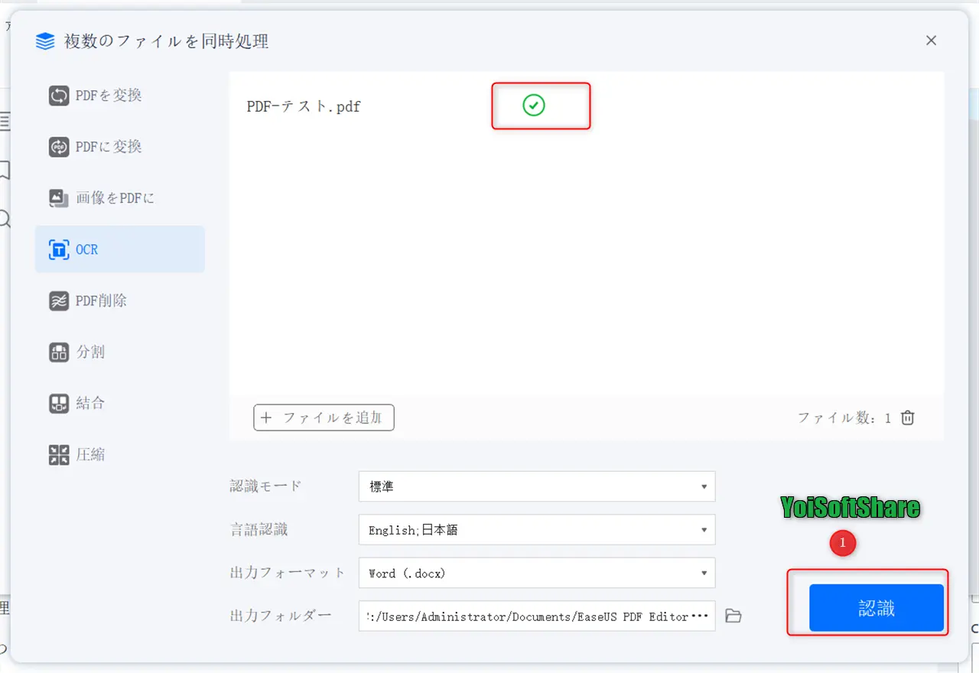
Task: Click the 出力フォルダー path field
Action: coord(537,616)
